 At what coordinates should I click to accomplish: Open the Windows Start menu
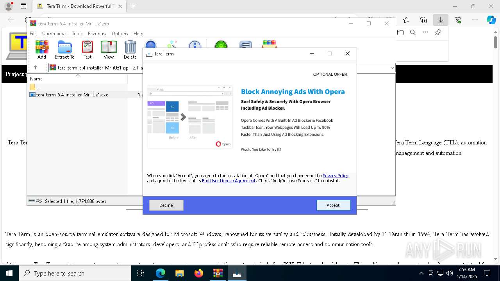[x=9, y=274]
